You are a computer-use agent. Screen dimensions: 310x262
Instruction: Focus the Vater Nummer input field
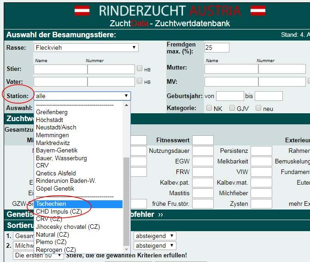click(x=111, y=82)
